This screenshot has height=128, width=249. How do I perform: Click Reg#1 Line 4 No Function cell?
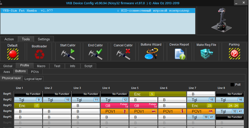click(x=115, y=94)
